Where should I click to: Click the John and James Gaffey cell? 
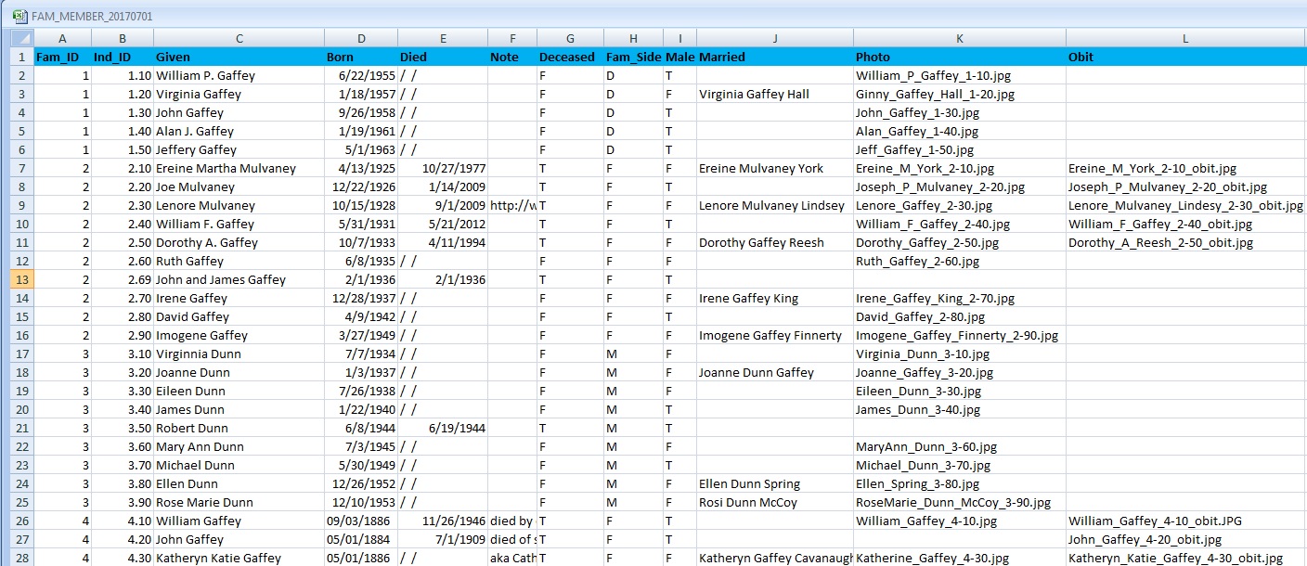pos(239,279)
